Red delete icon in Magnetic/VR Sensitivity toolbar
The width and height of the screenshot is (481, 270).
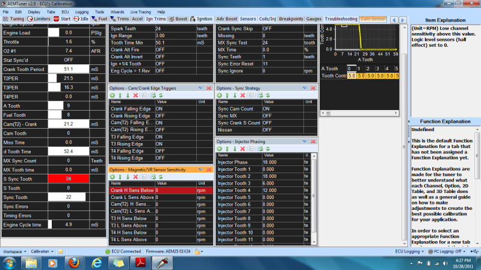pyautogui.click(x=135, y=177)
